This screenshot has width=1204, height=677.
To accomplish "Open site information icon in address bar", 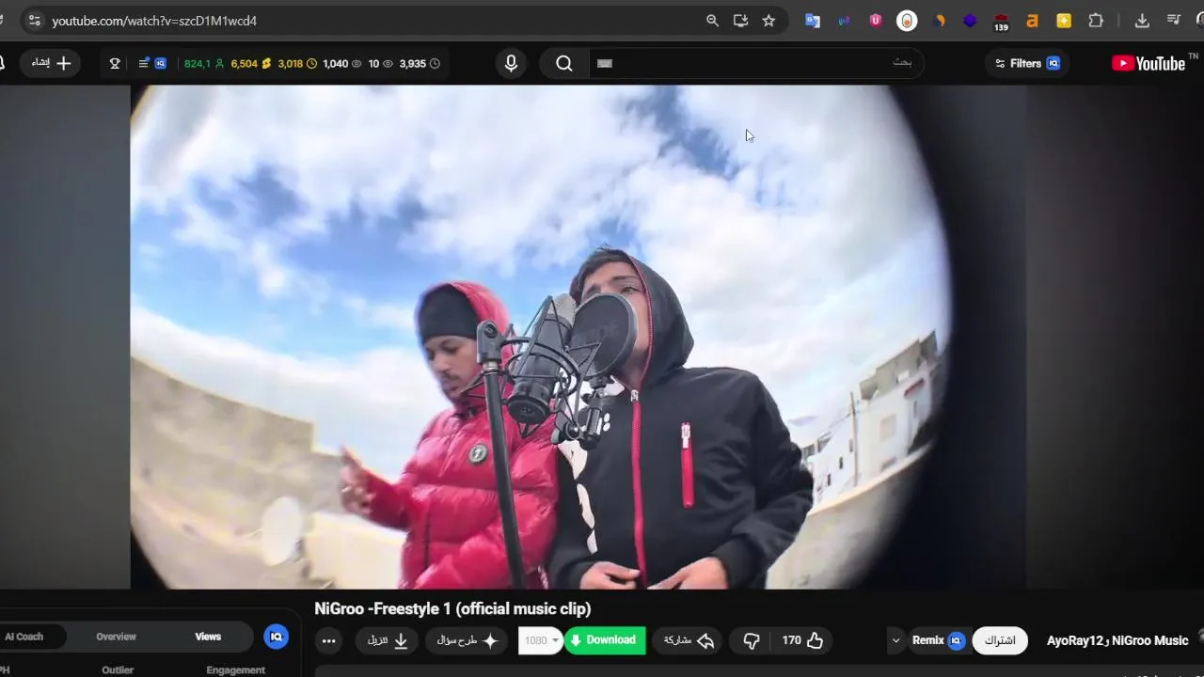I will [x=34, y=21].
